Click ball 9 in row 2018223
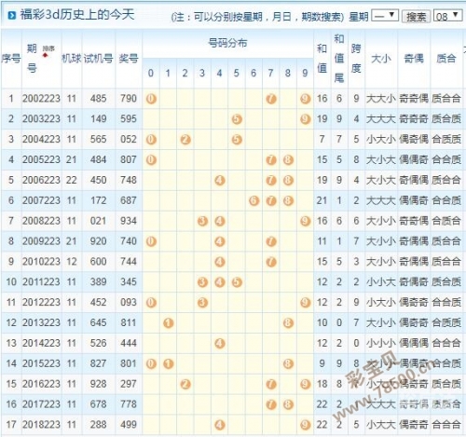The width and height of the screenshot is (466, 437). click(x=306, y=425)
